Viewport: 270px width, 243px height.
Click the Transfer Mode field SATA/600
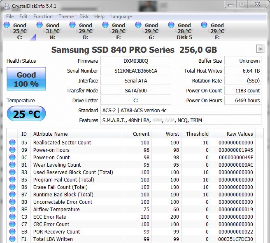[136, 90]
